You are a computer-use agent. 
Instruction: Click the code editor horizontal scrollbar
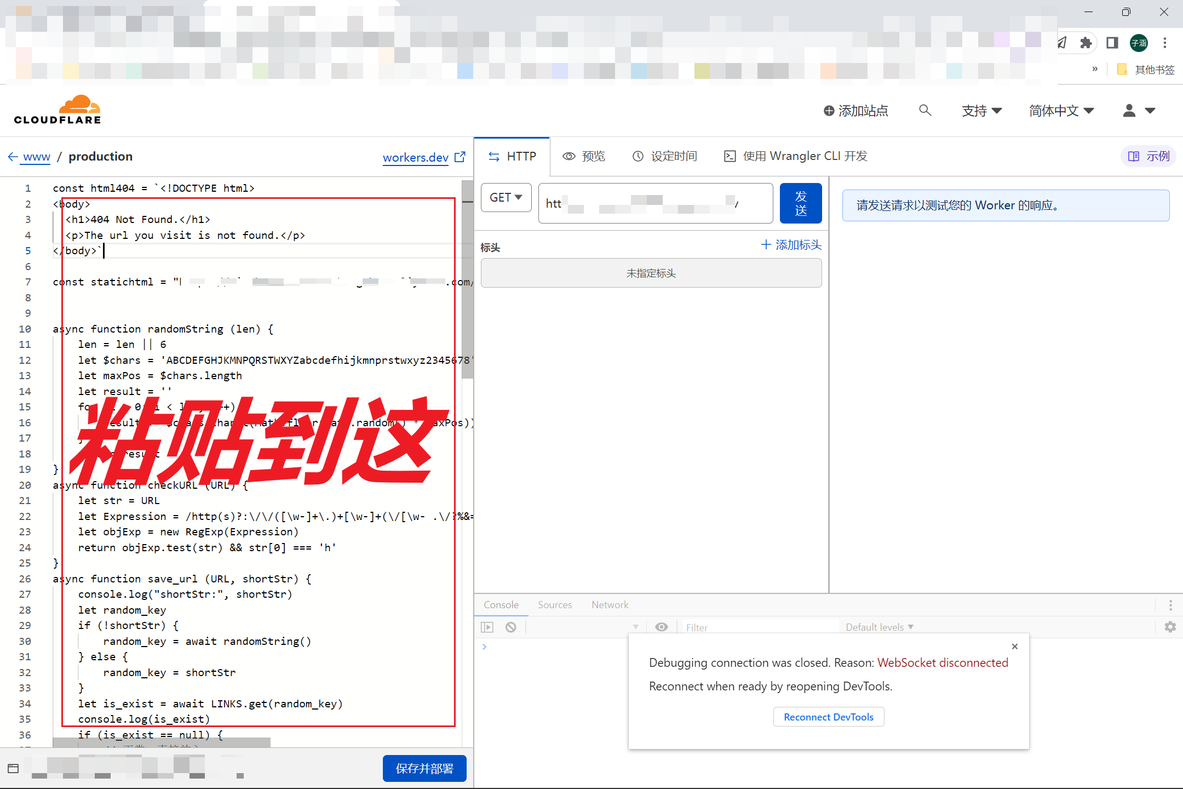coord(162,742)
